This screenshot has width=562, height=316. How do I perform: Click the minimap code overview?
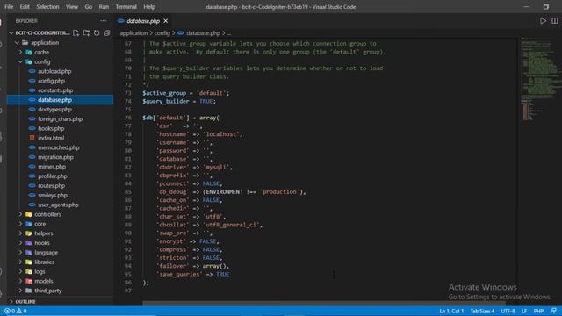click(539, 79)
